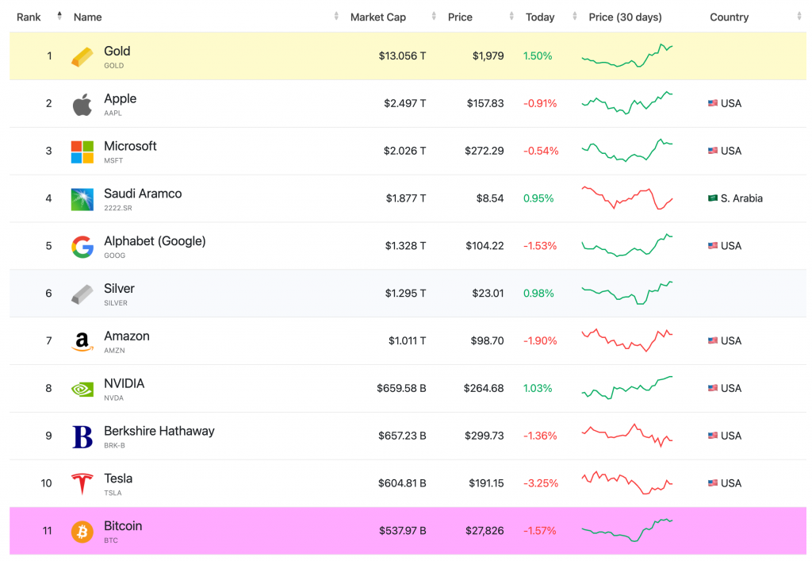Click Microsoft's market cap $2.026 T

[x=405, y=151]
